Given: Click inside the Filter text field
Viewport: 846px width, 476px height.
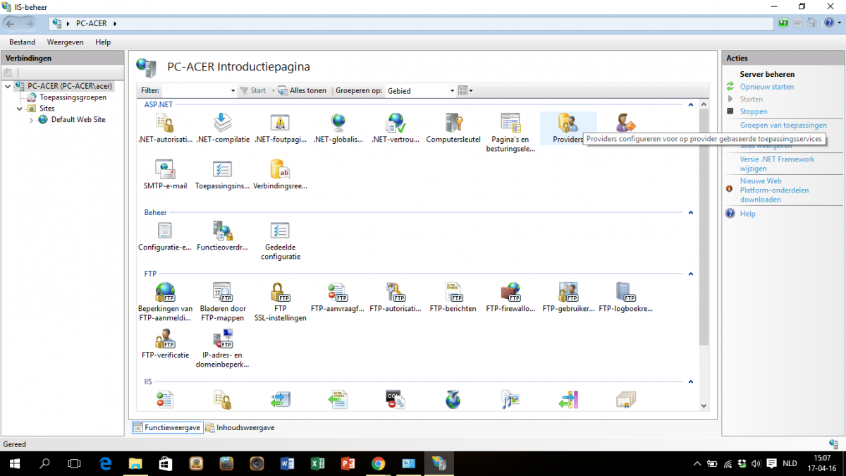Looking at the screenshot, I should (x=196, y=90).
